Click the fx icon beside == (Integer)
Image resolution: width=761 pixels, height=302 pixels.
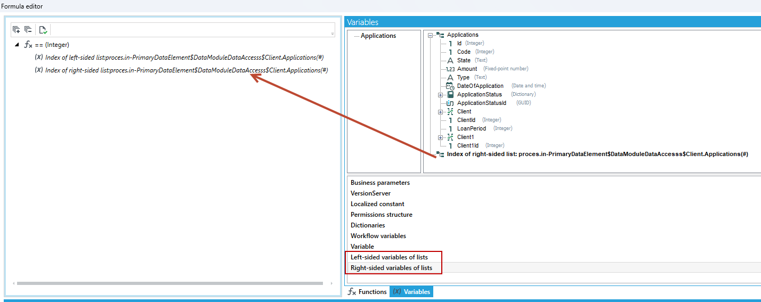click(29, 45)
